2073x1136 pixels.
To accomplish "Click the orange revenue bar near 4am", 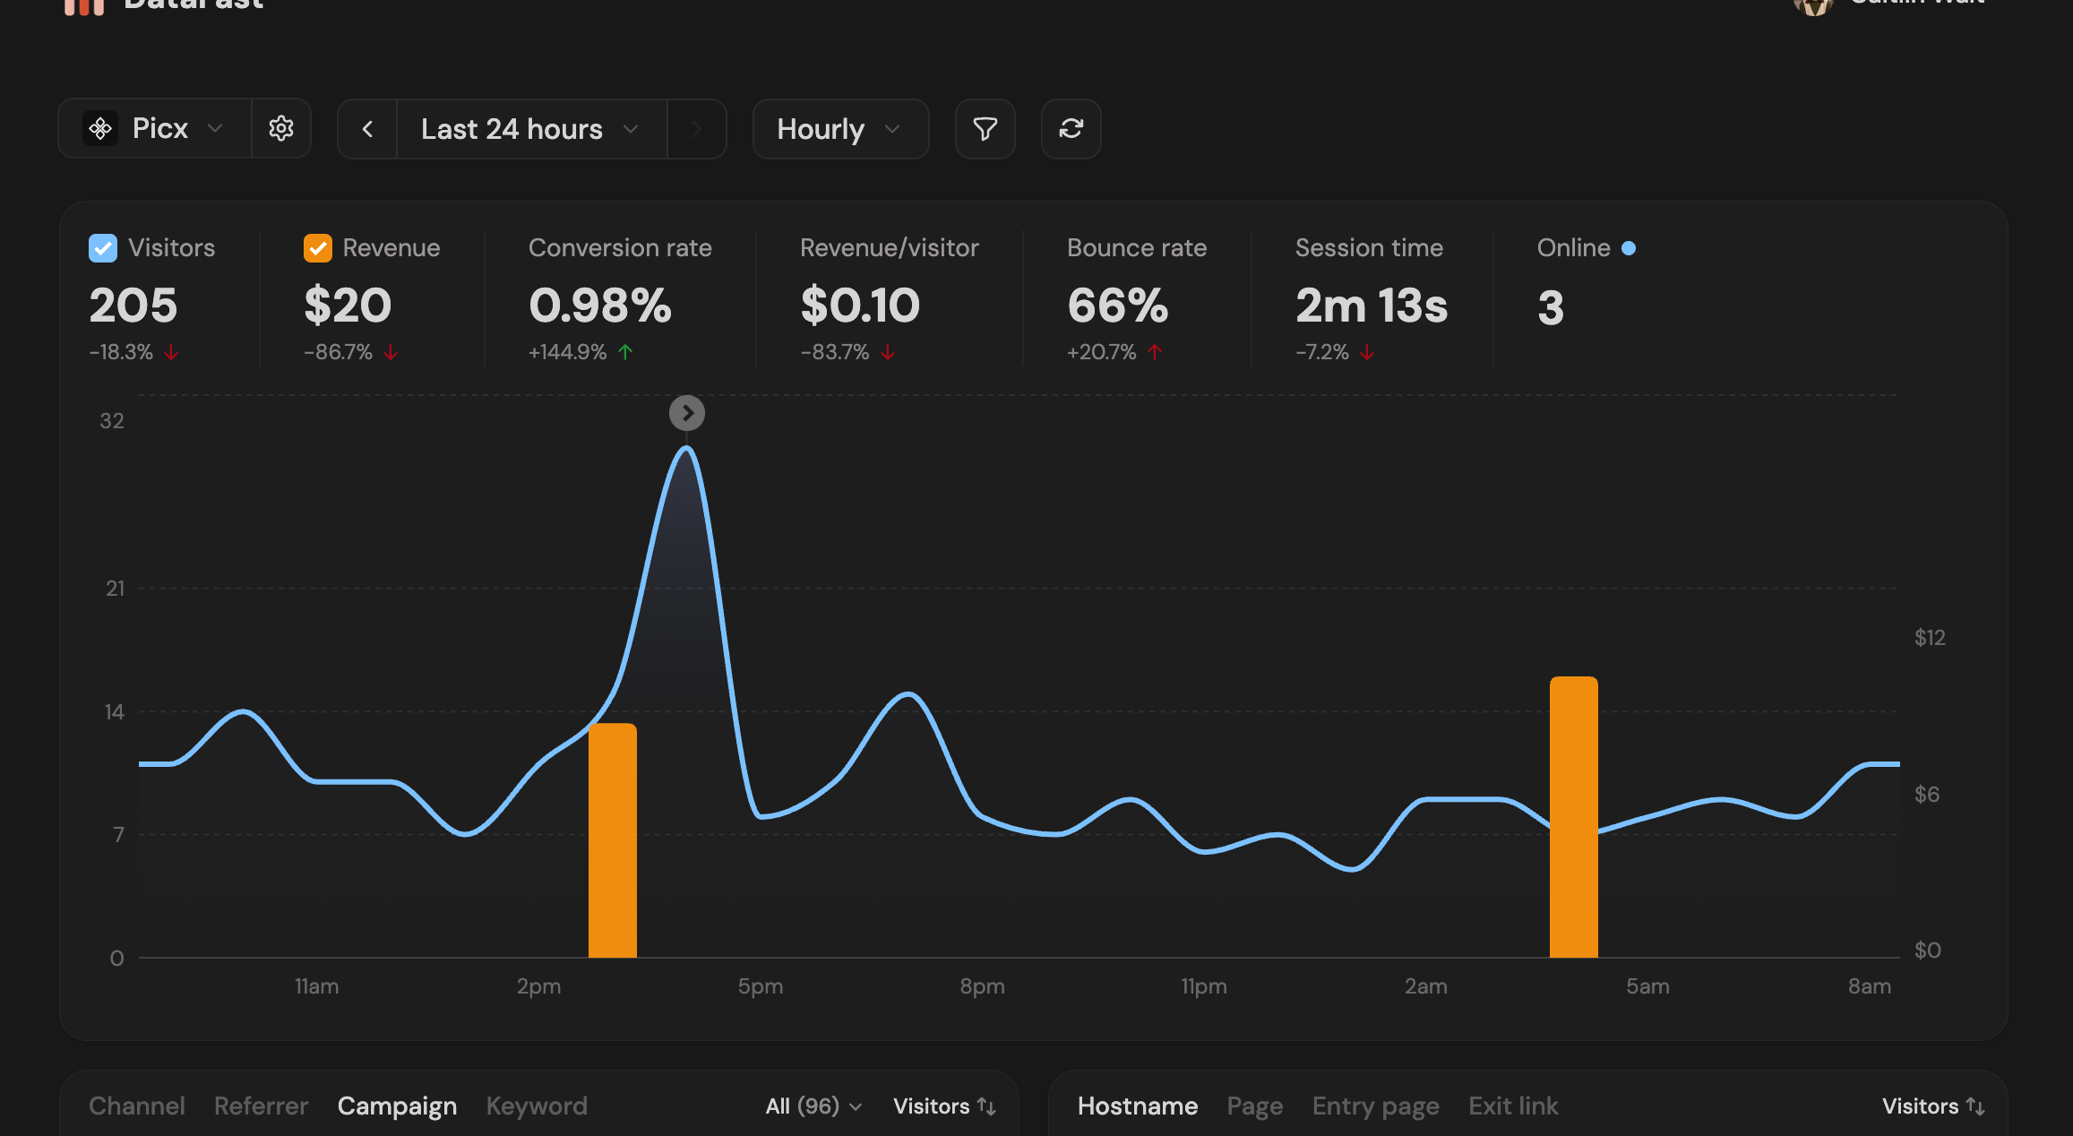I will coord(1573,817).
